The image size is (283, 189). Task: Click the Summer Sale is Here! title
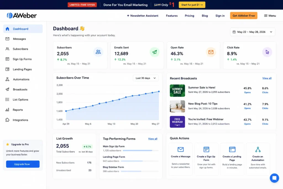point(201,87)
